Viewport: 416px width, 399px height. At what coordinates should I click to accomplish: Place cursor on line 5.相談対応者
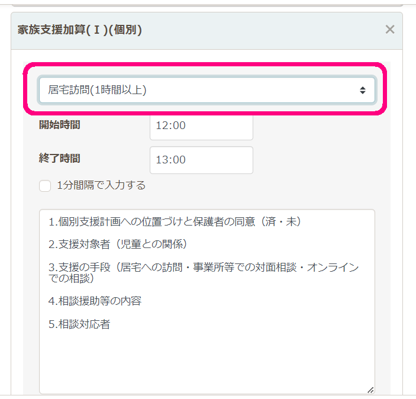(79, 324)
